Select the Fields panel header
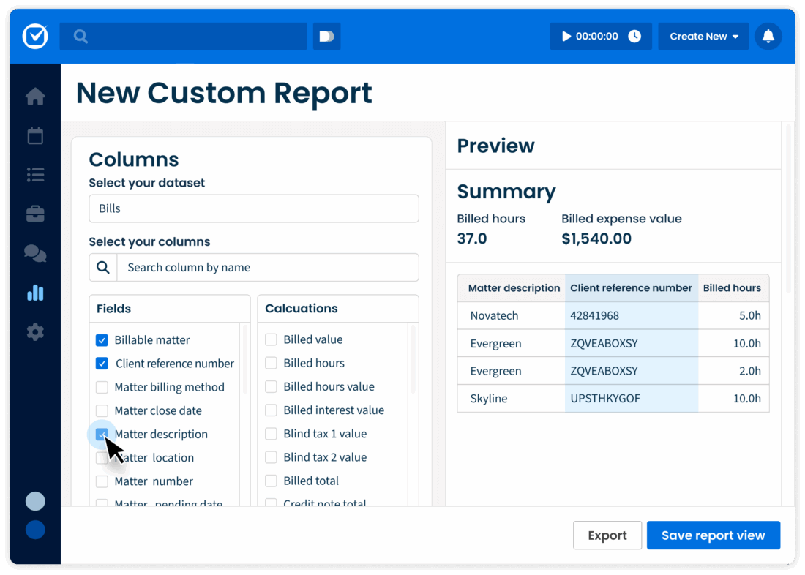The image size is (805, 575). pos(113,308)
